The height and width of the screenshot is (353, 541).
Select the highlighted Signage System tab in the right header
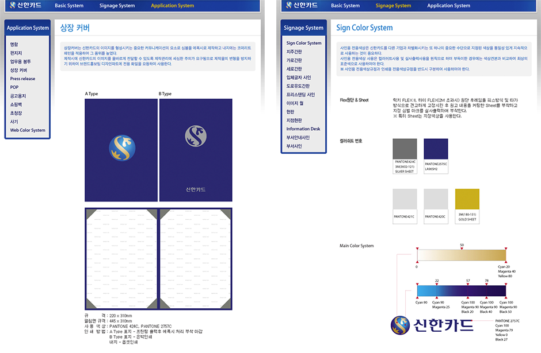point(393,6)
